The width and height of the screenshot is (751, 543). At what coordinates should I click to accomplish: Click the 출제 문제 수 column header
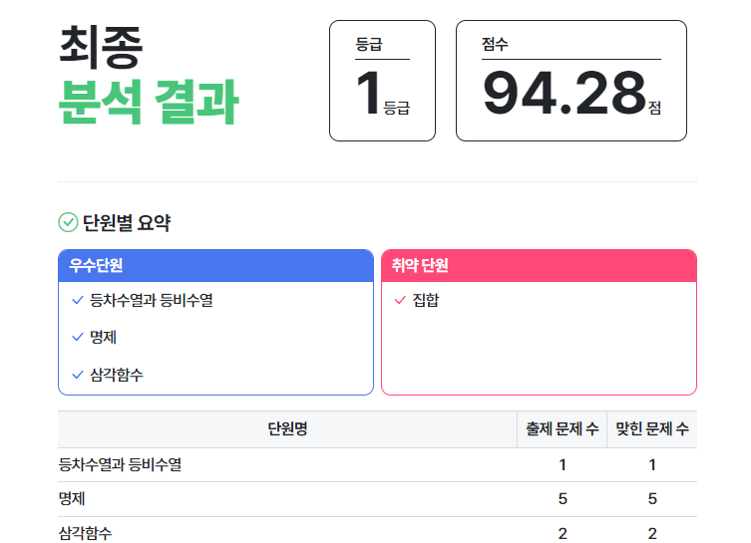pos(563,429)
